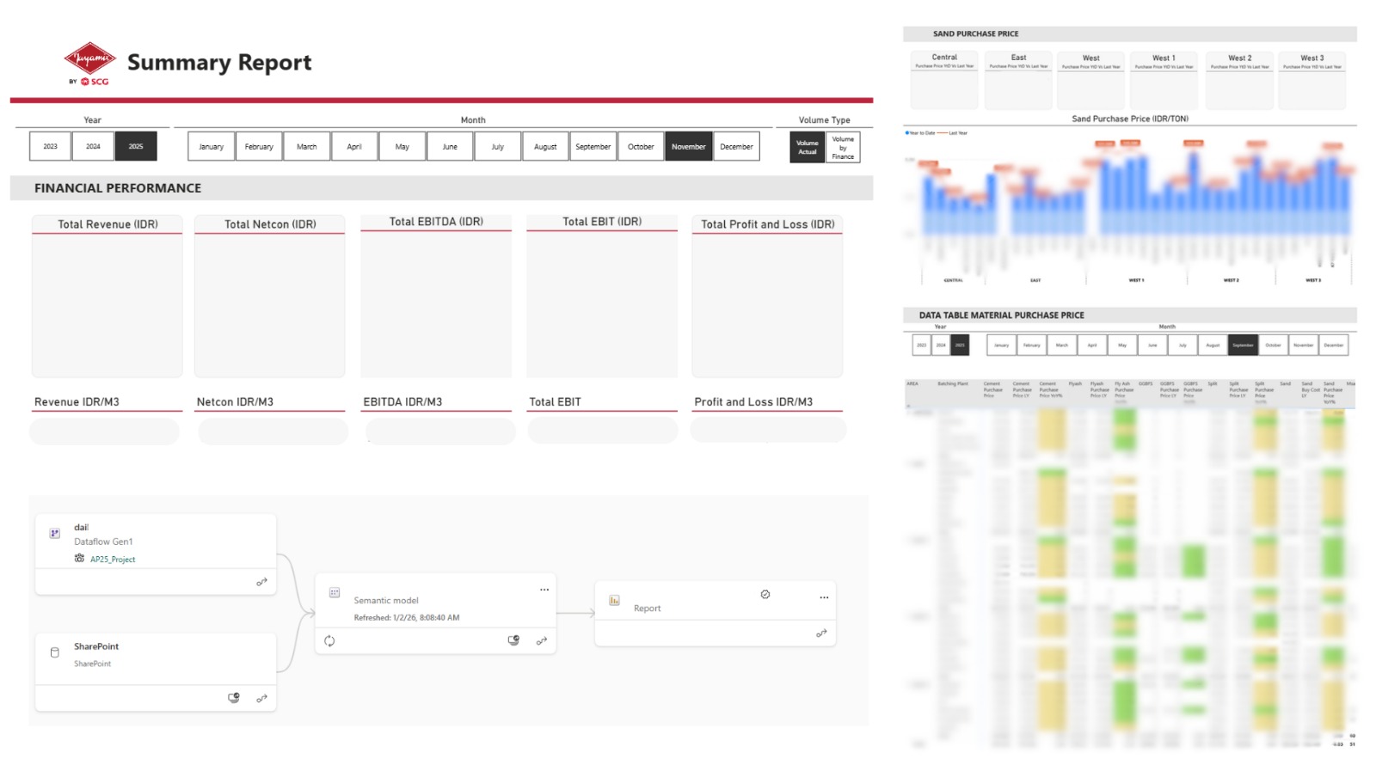Click the Semantic model grid icon
The width and height of the screenshot is (1376, 771).
335,592
